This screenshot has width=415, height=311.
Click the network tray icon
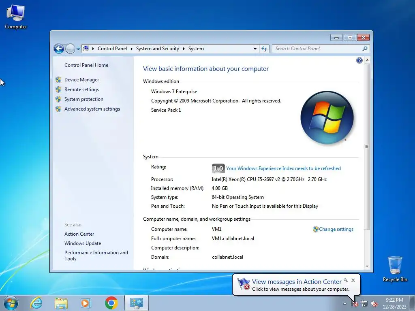coord(364,303)
